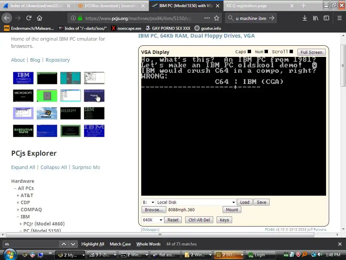Viewport: 346px width, 260px height.
Task: Click the horizontal page scrollbar
Action: tap(160, 235)
